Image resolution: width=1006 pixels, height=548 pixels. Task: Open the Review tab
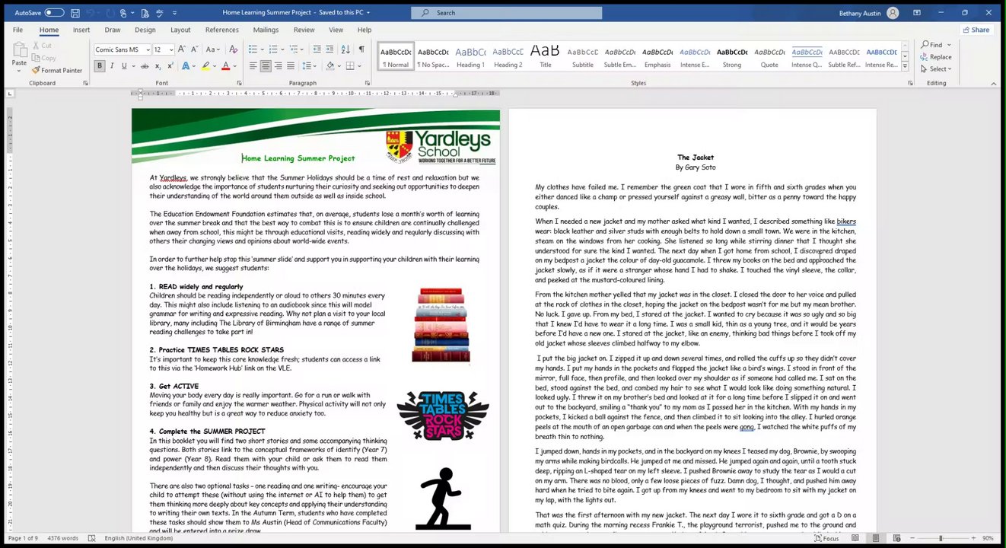point(304,30)
